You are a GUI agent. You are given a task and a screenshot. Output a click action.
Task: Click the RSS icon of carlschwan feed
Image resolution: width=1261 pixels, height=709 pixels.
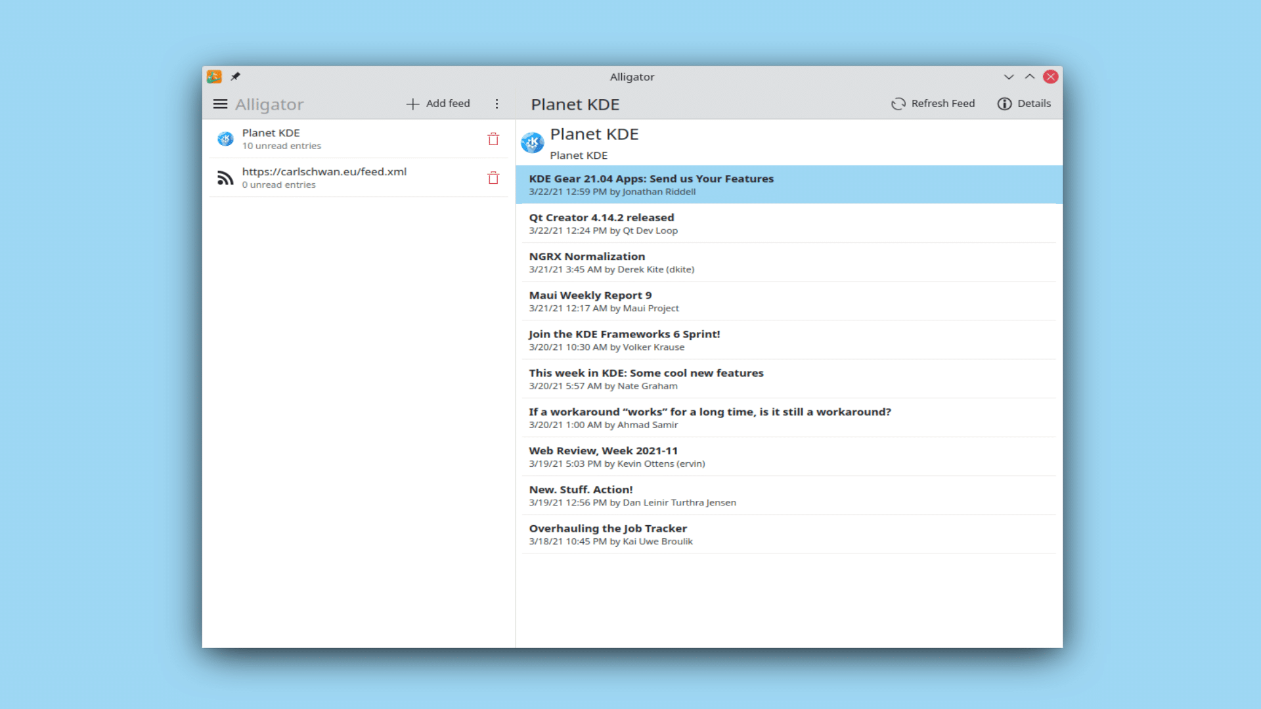point(225,178)
